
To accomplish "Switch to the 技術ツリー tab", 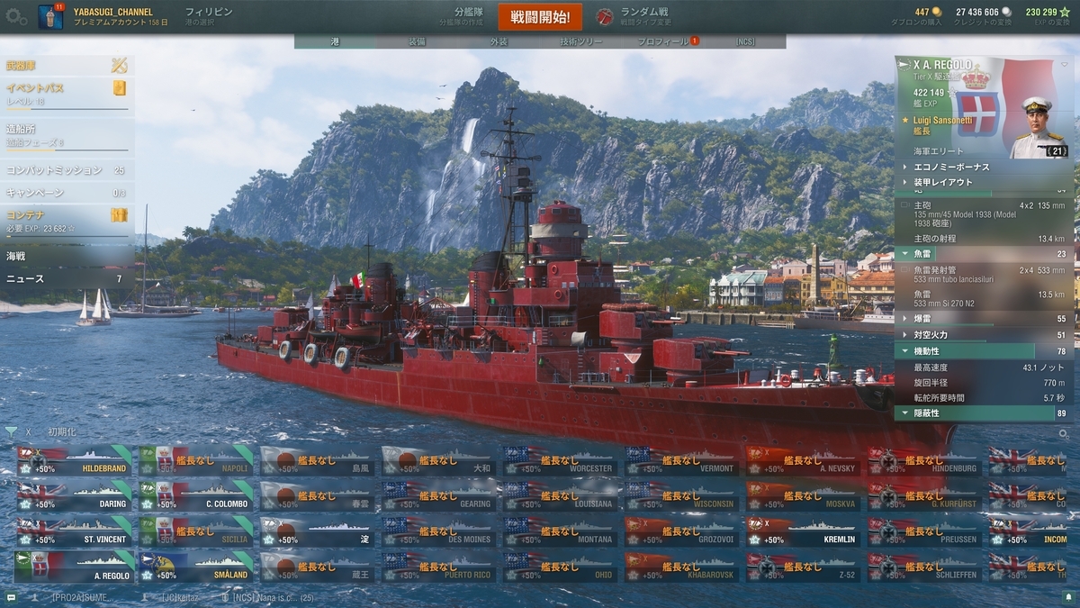I will [581, 41].
